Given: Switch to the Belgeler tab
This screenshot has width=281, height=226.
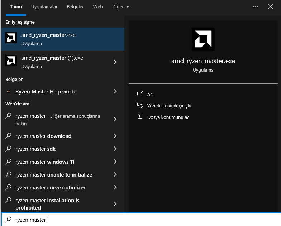Looking at the screenshot, I should coord(75,7).
